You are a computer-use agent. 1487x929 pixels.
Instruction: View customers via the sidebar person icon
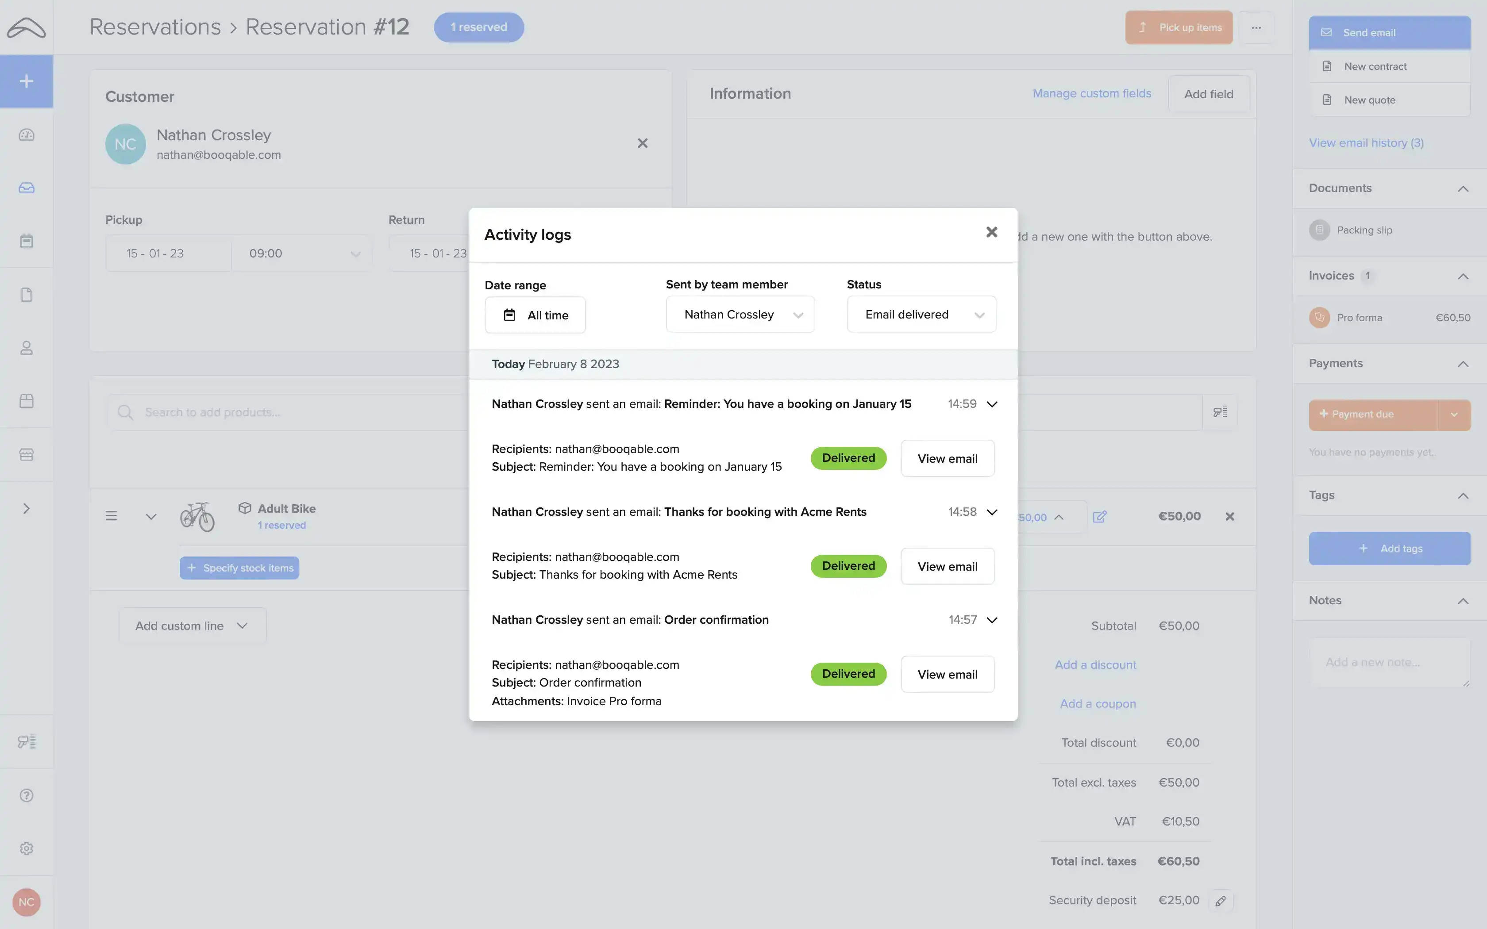click(x=27, y=348)
